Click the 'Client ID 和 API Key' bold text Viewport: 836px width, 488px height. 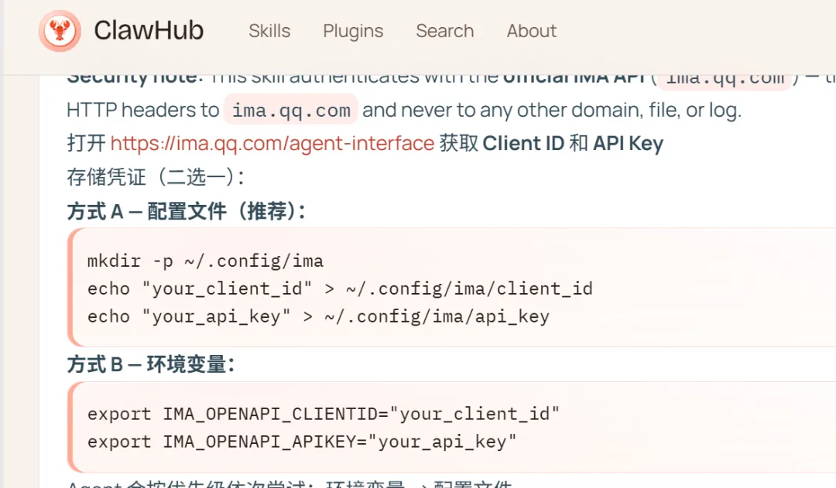[x=573, y=143]
